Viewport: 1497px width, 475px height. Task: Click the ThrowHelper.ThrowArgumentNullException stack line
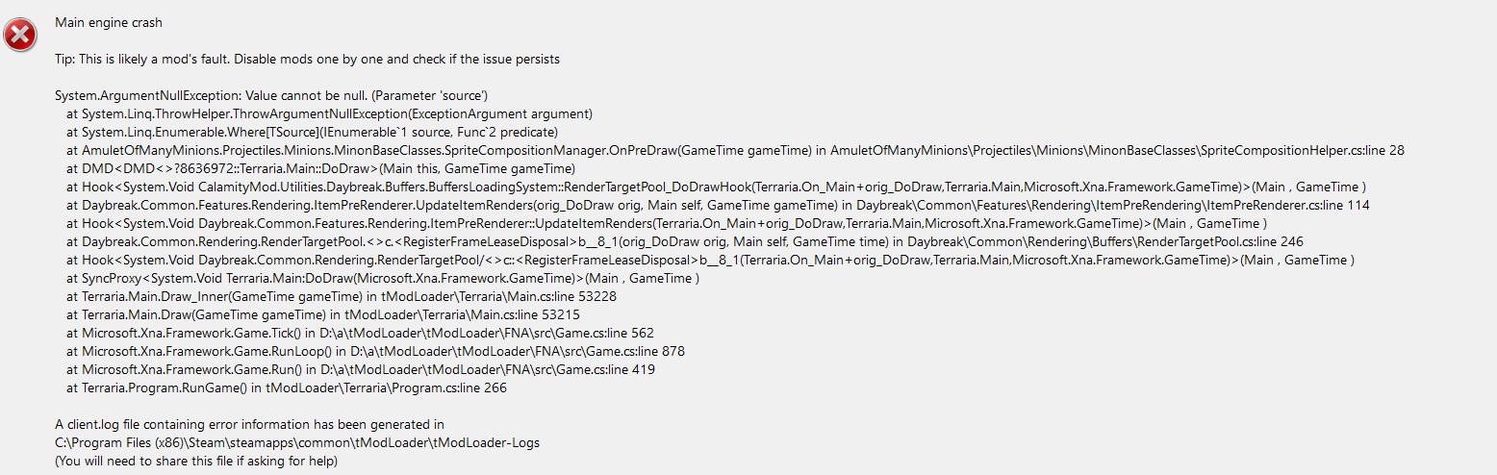(329, 113)
